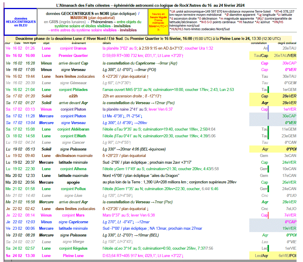Click the "7eLIO" zodiac degree
Screen dimensions: 303x262
click(x=291, y=209)
